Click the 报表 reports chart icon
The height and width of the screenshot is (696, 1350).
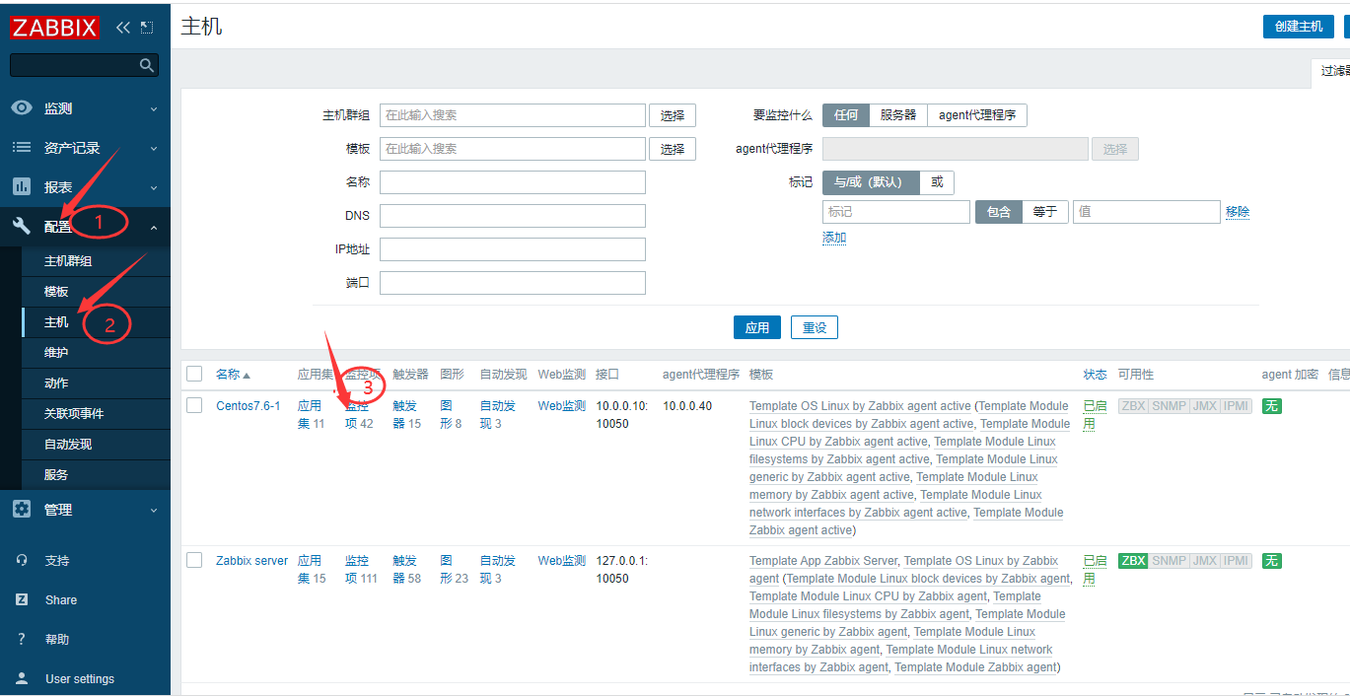[22, 187]
